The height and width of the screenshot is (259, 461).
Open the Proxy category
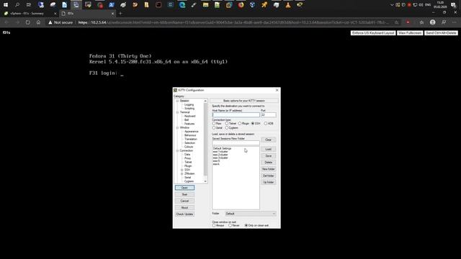click(187, 158)
